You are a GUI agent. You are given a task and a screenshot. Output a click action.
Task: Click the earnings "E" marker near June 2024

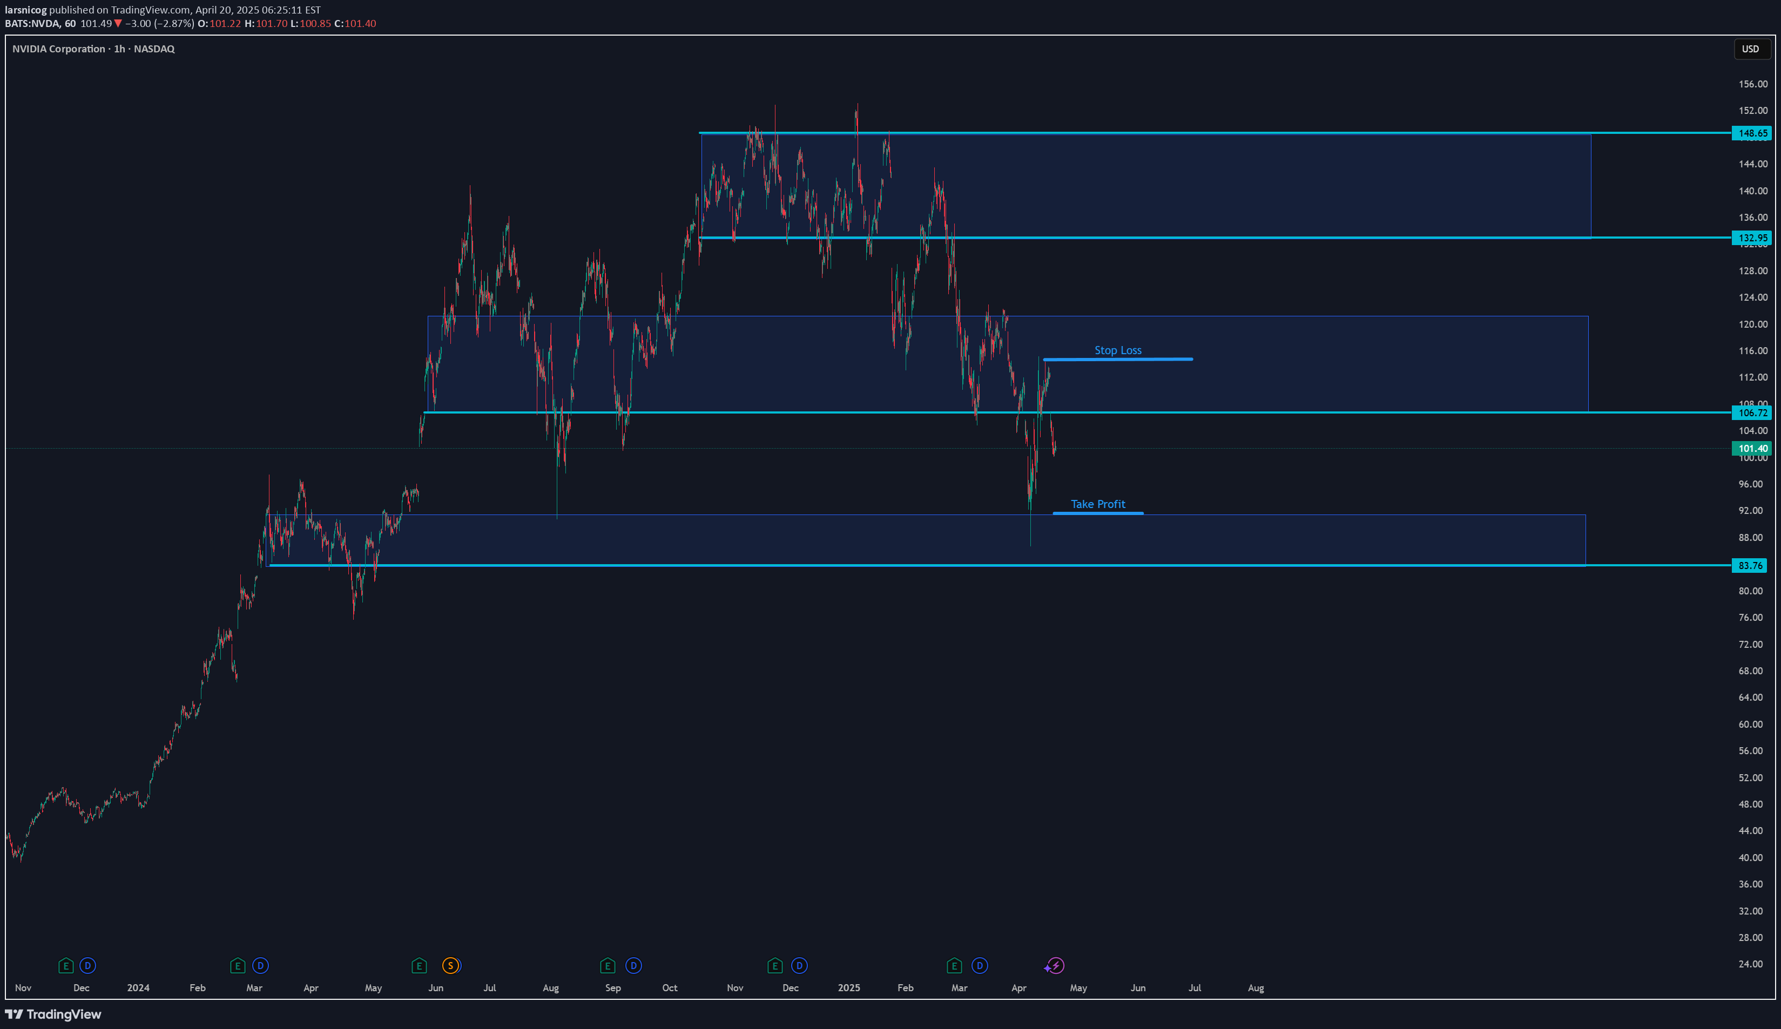tap(419, 965)
